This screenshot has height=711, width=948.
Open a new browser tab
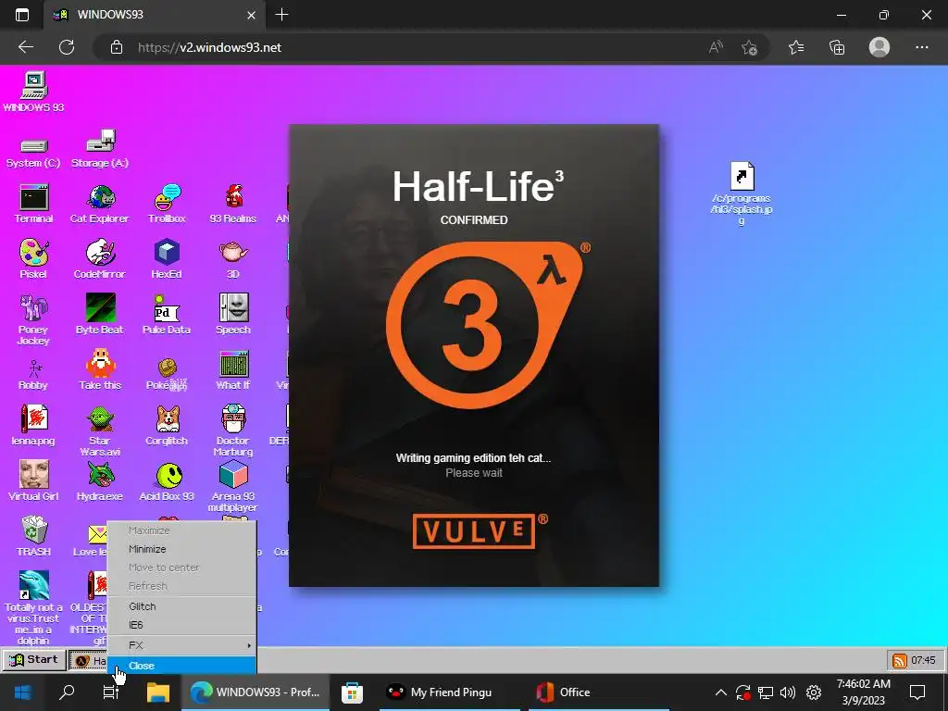click(x=281, y=15)
